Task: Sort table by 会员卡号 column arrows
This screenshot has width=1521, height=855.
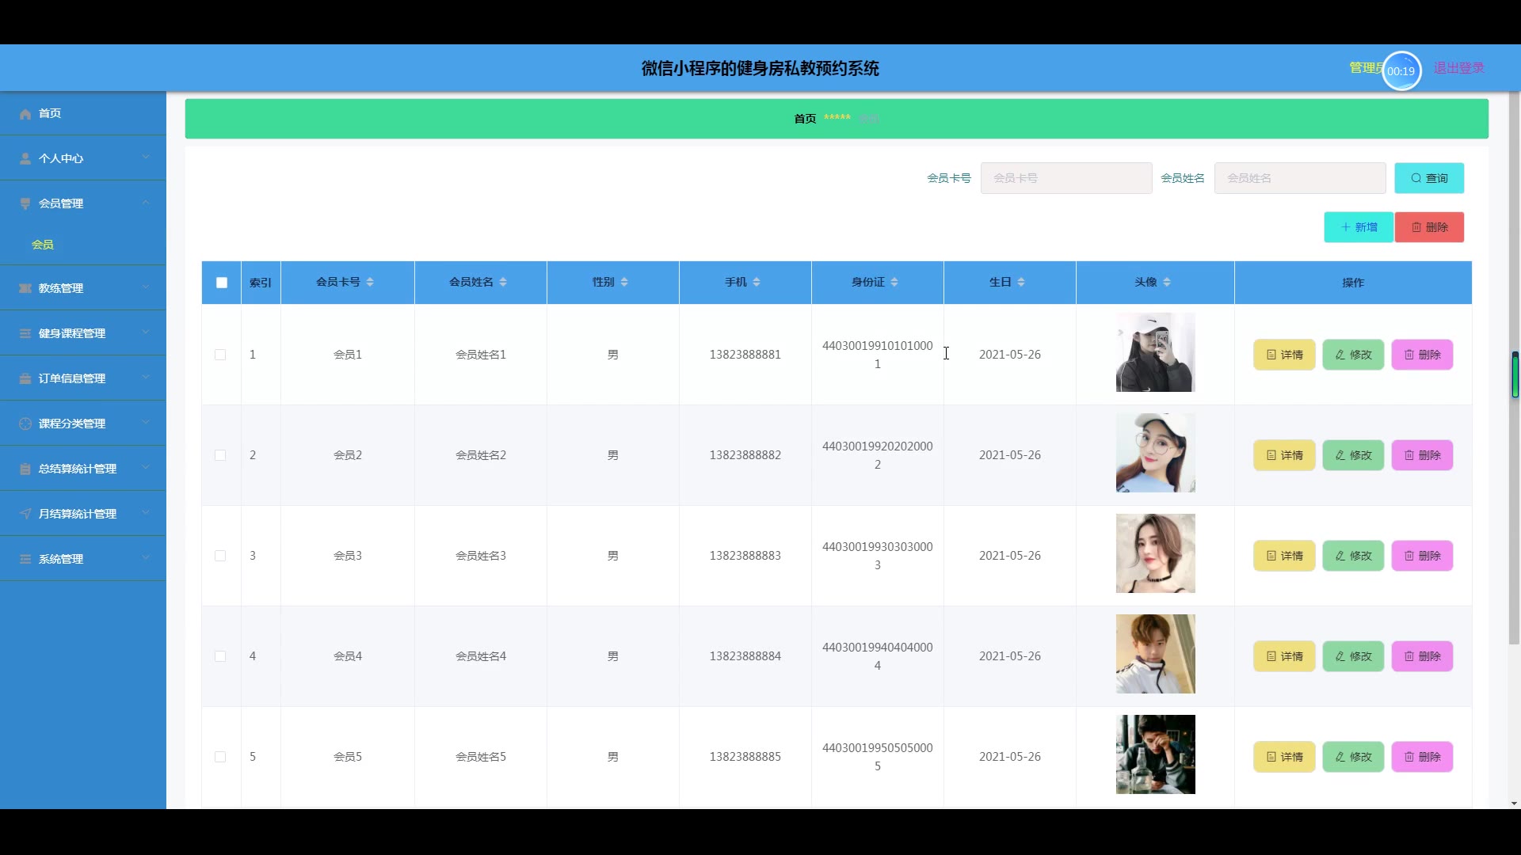Action: [370, 283]
